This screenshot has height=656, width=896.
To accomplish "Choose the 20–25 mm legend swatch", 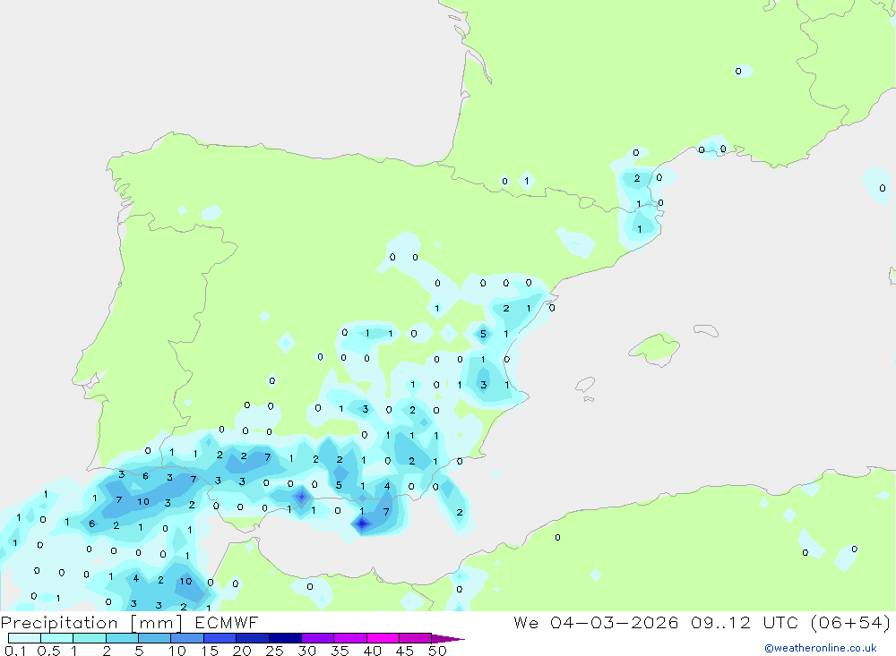I will pos(253,638).
